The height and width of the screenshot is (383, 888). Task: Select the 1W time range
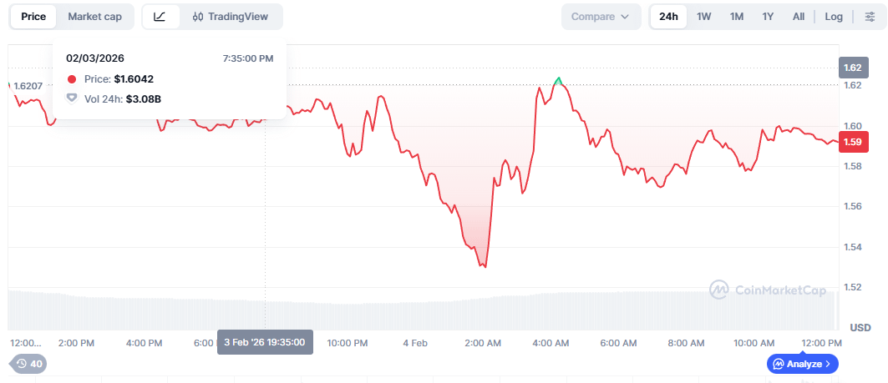[704, 17]
